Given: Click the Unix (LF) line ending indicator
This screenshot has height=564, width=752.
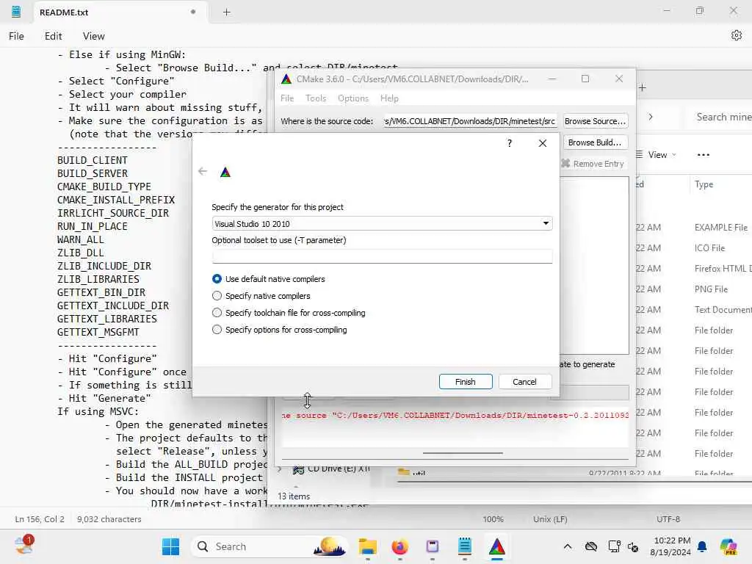Looking at the screenshot, I should 550,519.
